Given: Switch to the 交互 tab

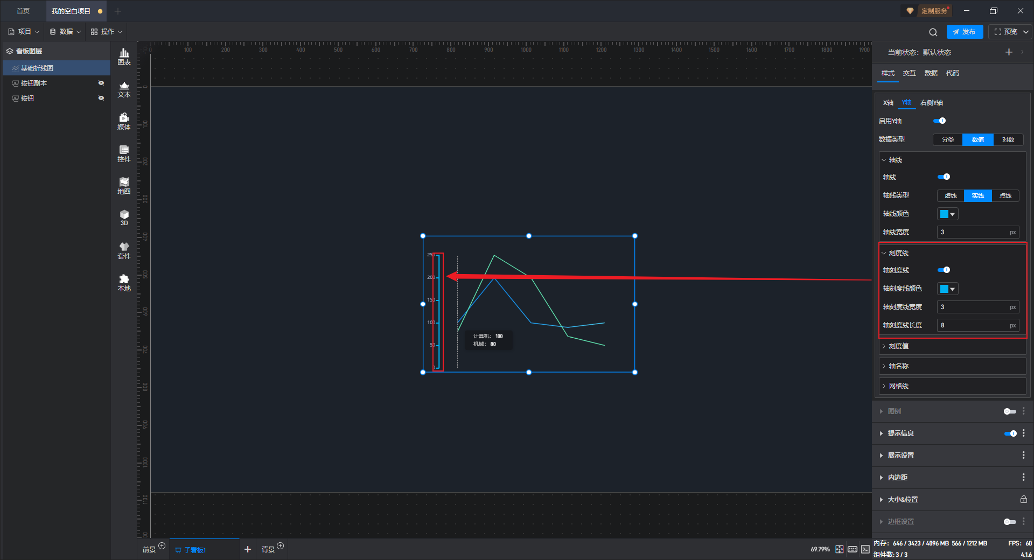Looking at the screenshot, I should [909, 73].
